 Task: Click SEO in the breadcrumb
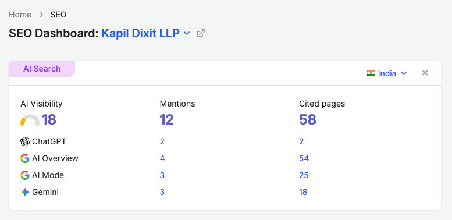(x=58, y=15)
